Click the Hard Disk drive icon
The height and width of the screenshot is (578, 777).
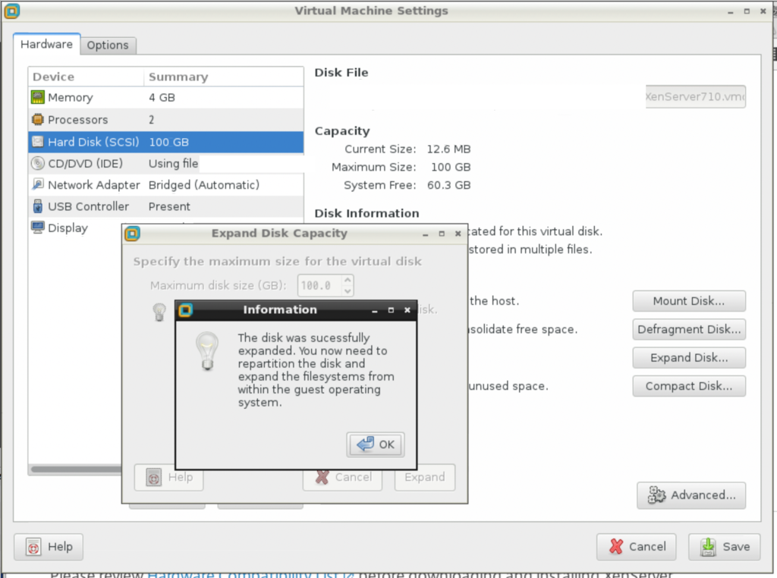38,142
